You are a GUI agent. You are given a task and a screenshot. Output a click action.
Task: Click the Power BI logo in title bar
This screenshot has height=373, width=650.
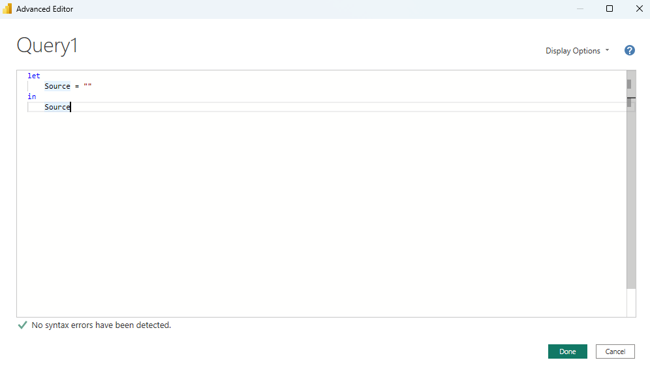[x=8, y=9]
